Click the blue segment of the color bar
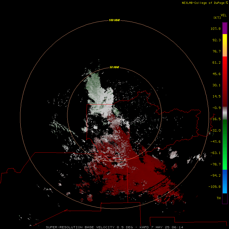The width and height of the screenshot is (229, 229). click(225, 181)
